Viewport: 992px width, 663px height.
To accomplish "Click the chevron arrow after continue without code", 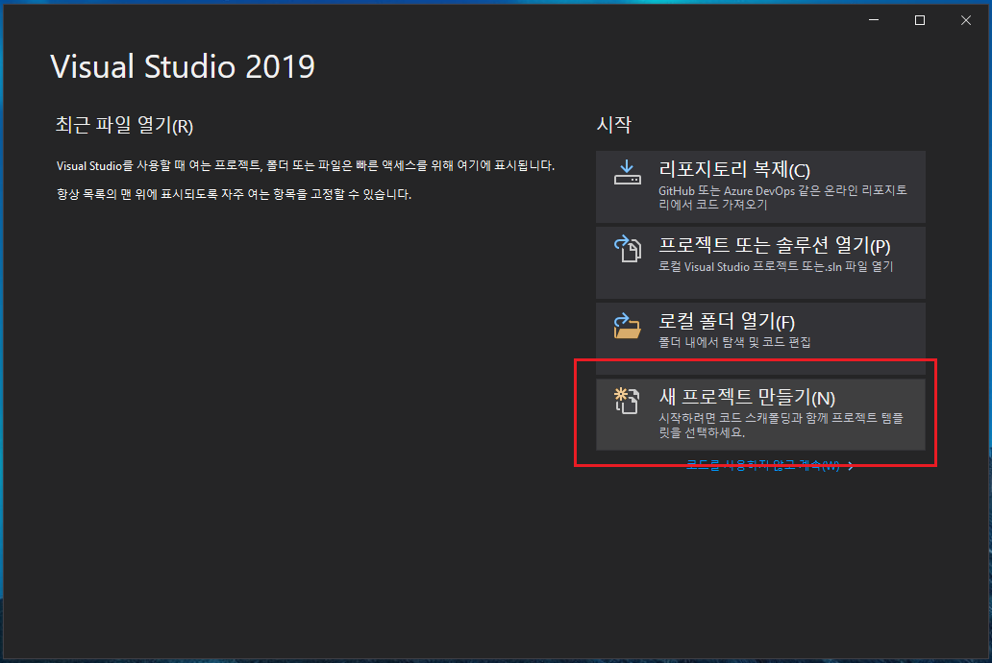I will point(851,466).
